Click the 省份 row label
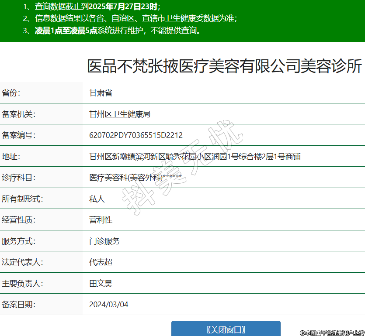 [x=11, y=93]
